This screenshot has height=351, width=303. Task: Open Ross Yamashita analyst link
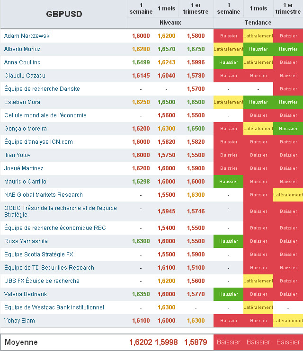[x=26, y=241]
